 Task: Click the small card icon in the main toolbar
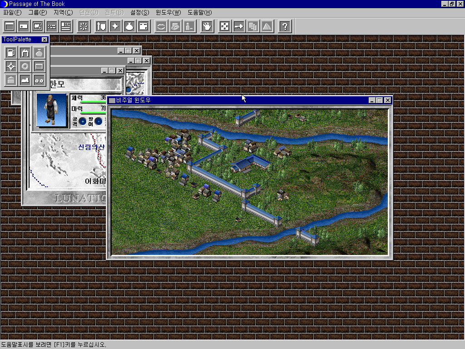click(x=24, y=26)
